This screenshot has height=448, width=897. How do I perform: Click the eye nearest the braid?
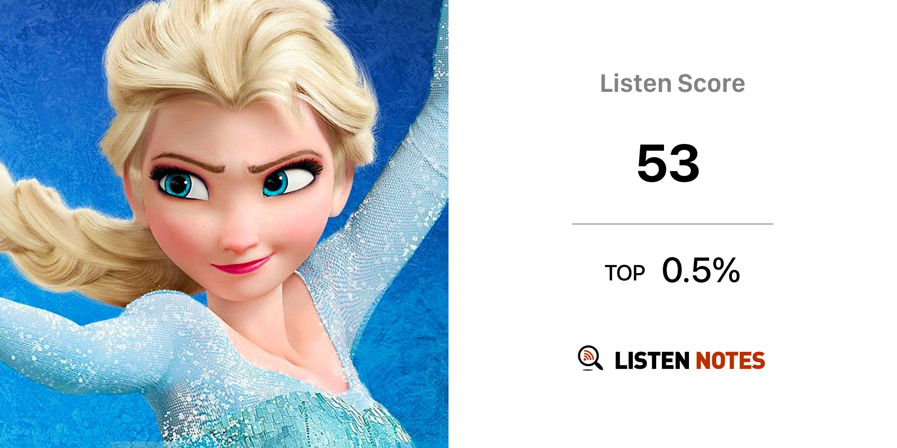pyautogui.click(x=180, y=184)
